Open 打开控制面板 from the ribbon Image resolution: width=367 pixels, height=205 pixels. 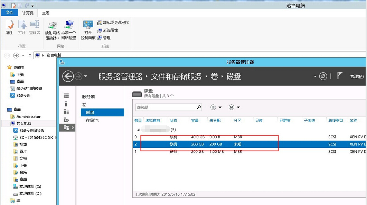88,25
